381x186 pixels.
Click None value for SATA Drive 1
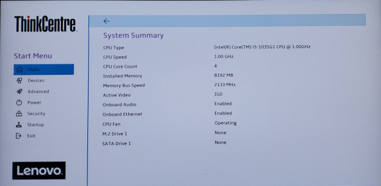pos(221,143)
